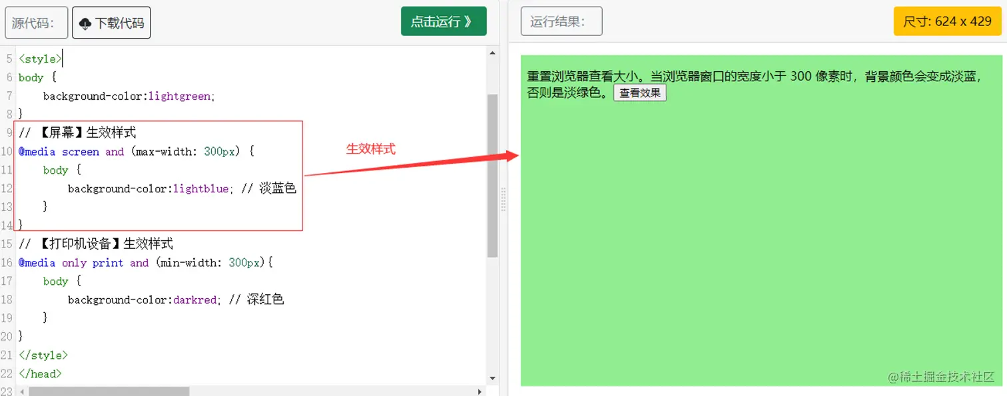Click the cloud download icon
Viewport: 1007px width, 396px height.
coord(85,24)
